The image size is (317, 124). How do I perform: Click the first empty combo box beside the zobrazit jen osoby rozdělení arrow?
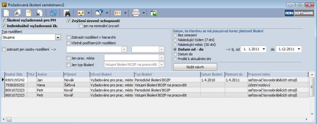tap(97, 49)
